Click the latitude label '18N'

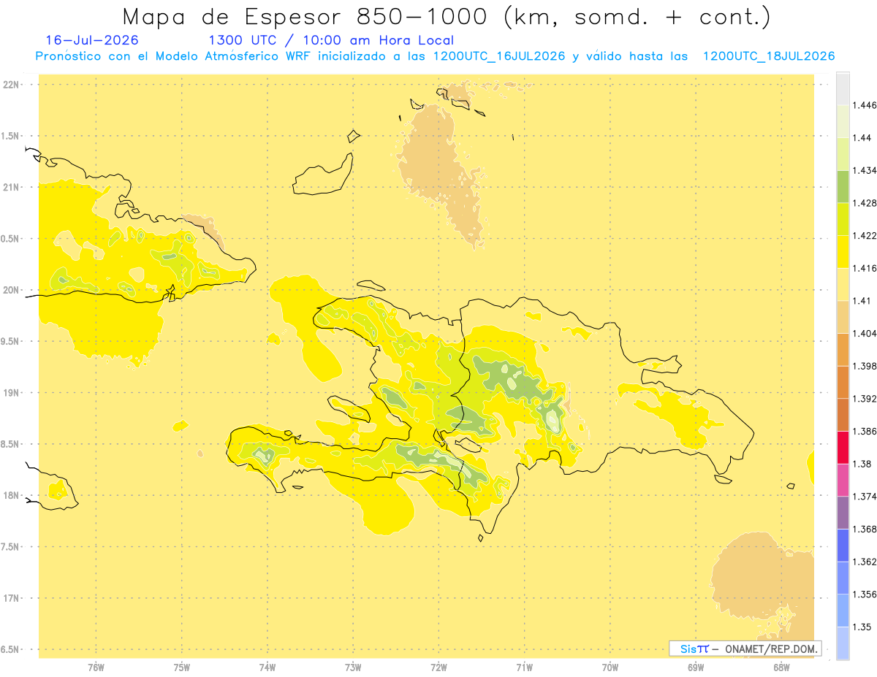click(x=10, y=495)
